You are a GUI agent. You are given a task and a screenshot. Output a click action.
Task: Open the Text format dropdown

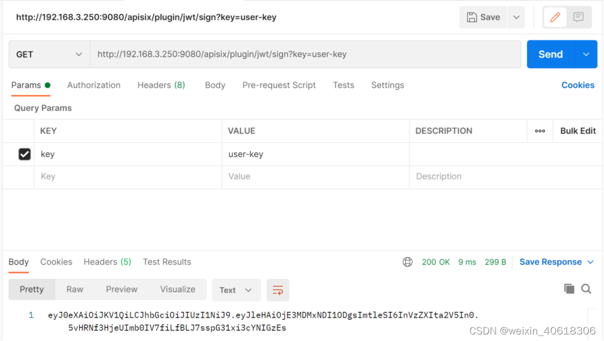[236, 290]
